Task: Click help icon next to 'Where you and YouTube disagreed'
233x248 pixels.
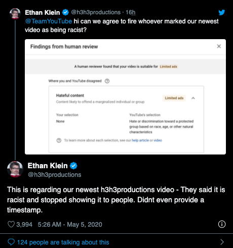Action: pos(107,81)
